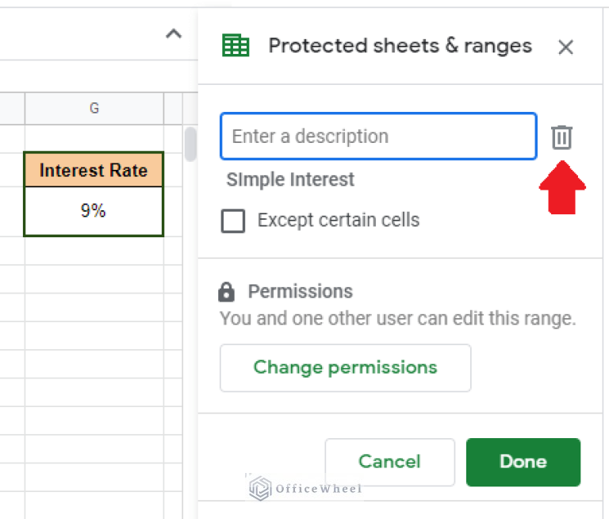Click the text "You and one other user can edit this range"
This screenshot has height=519, width=609.
coord(397,319)
